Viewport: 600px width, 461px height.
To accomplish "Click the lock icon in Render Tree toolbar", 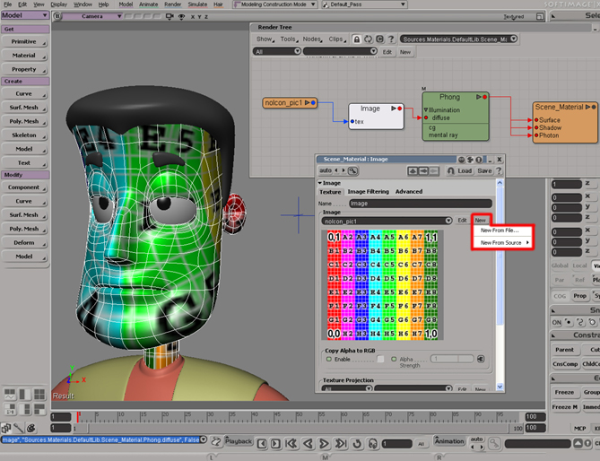I will (x=356, y=39).
